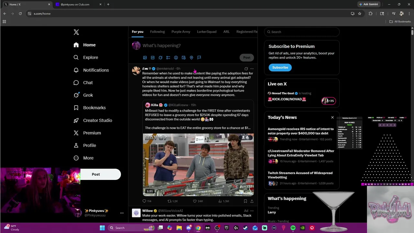Open All Bookmarks folder
This screenshot has width=414, height=233.
pyautogui.click(x=400, y=21)
